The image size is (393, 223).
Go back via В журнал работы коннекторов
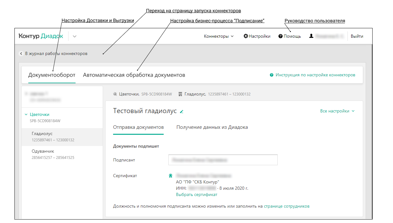click(x=56, y=53)
